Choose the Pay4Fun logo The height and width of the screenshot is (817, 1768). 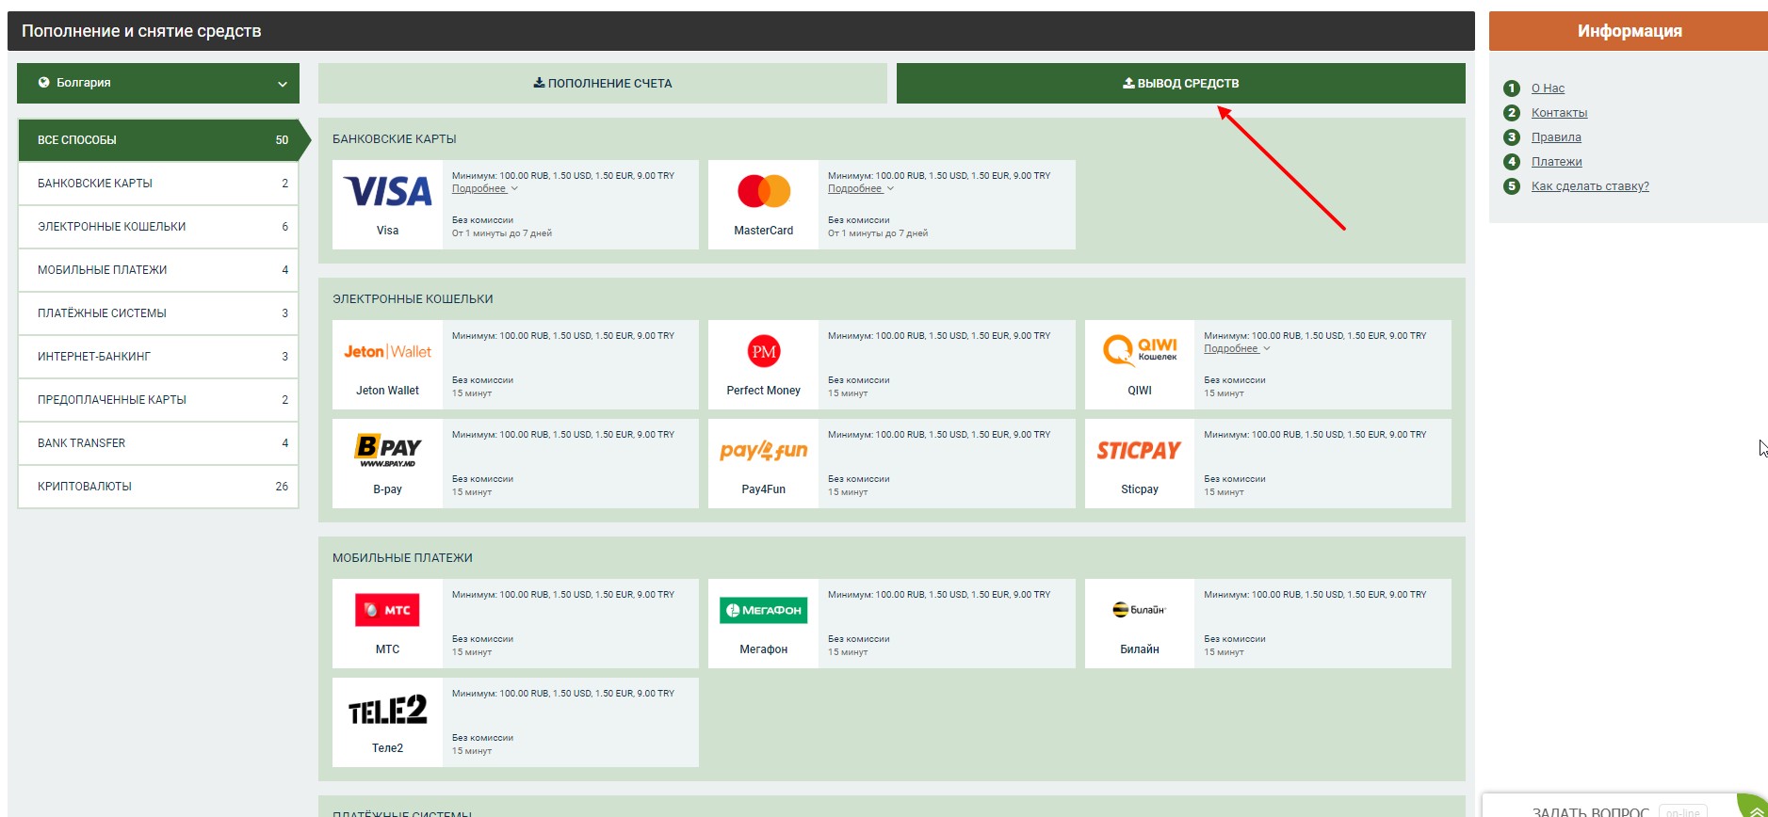click(x=764, y=450)
